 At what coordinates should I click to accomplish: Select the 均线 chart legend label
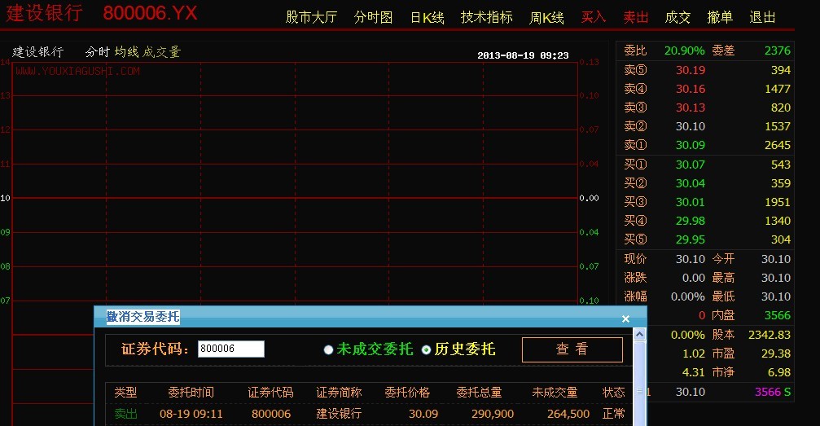[x=126, y=52]
